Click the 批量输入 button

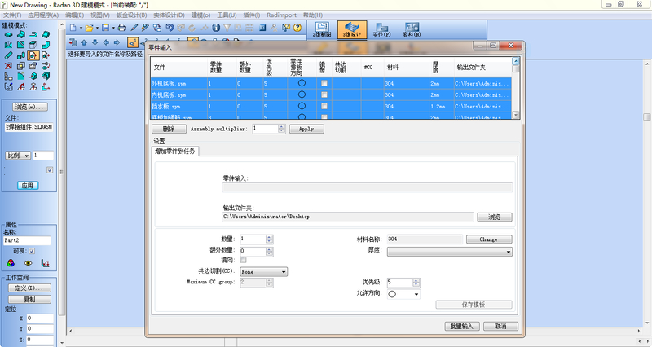point(458,326)
